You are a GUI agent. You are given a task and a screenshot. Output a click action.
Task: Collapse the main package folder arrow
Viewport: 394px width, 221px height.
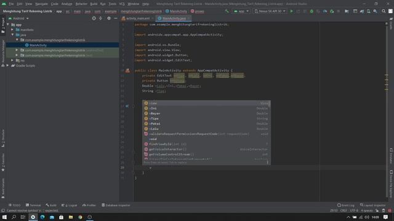(17, 40)
